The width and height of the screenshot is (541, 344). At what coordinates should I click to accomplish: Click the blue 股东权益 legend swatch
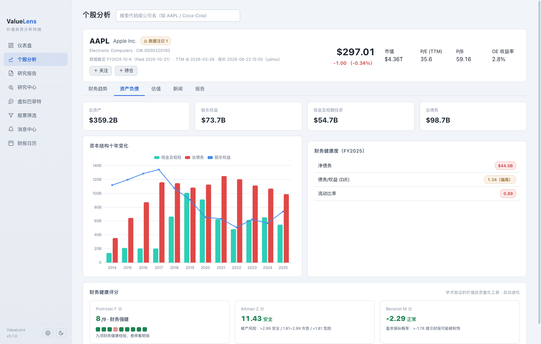pyautogui.click(x=210, y=158)
